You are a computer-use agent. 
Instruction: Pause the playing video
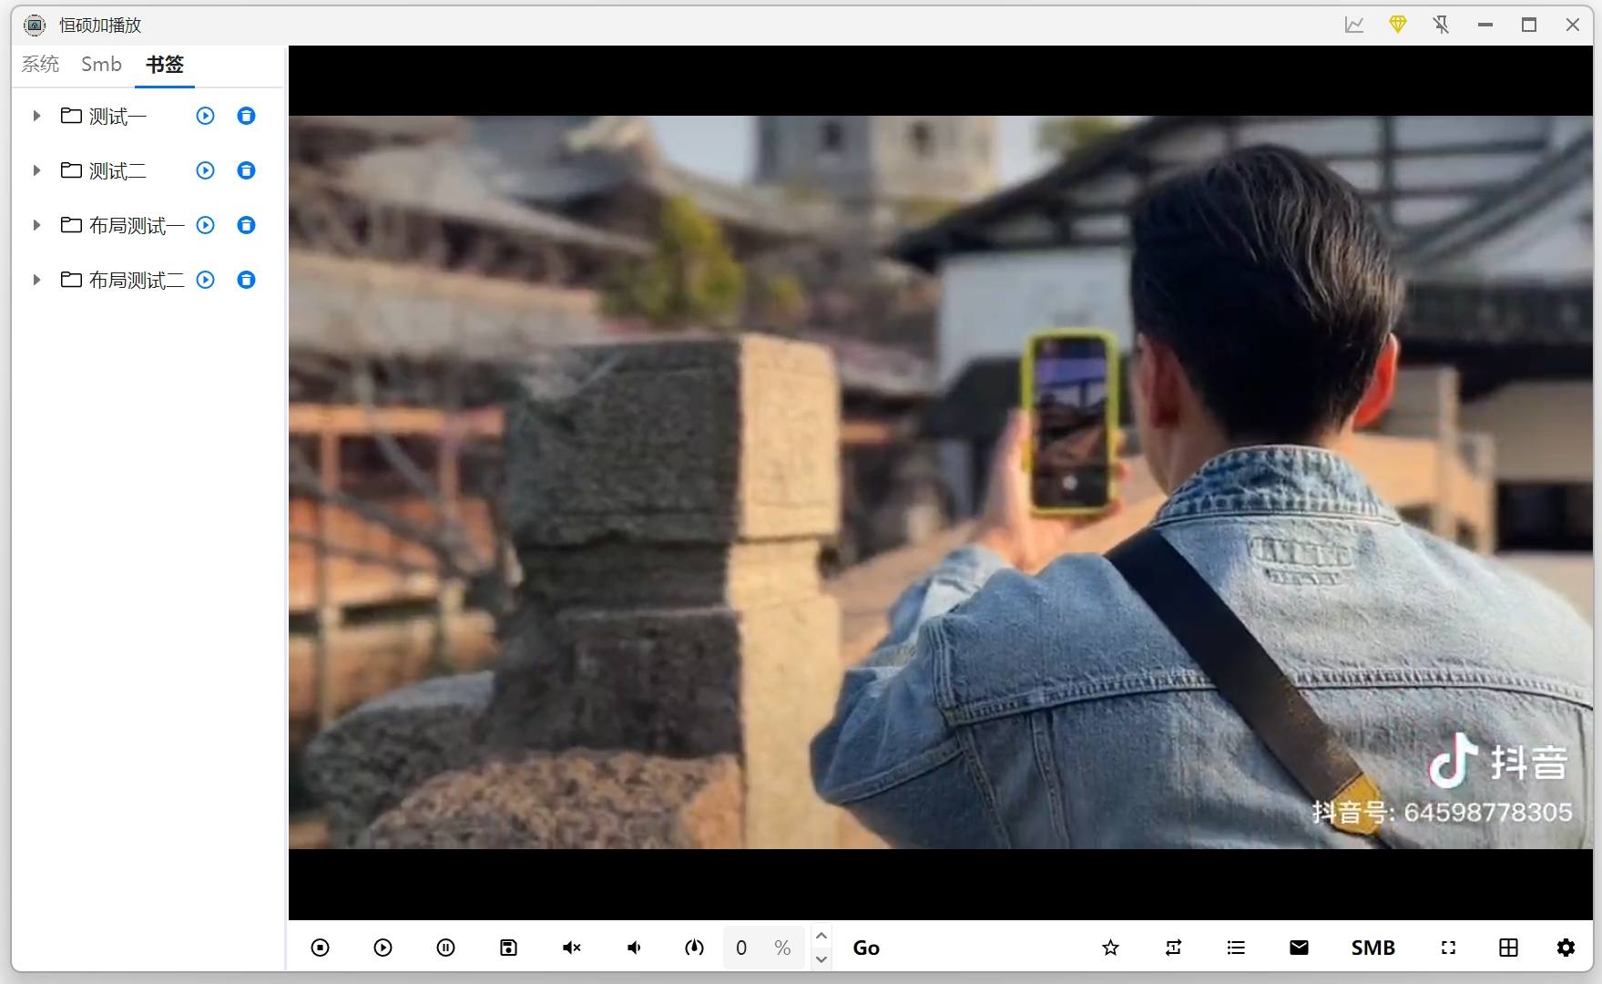[445, 948]
